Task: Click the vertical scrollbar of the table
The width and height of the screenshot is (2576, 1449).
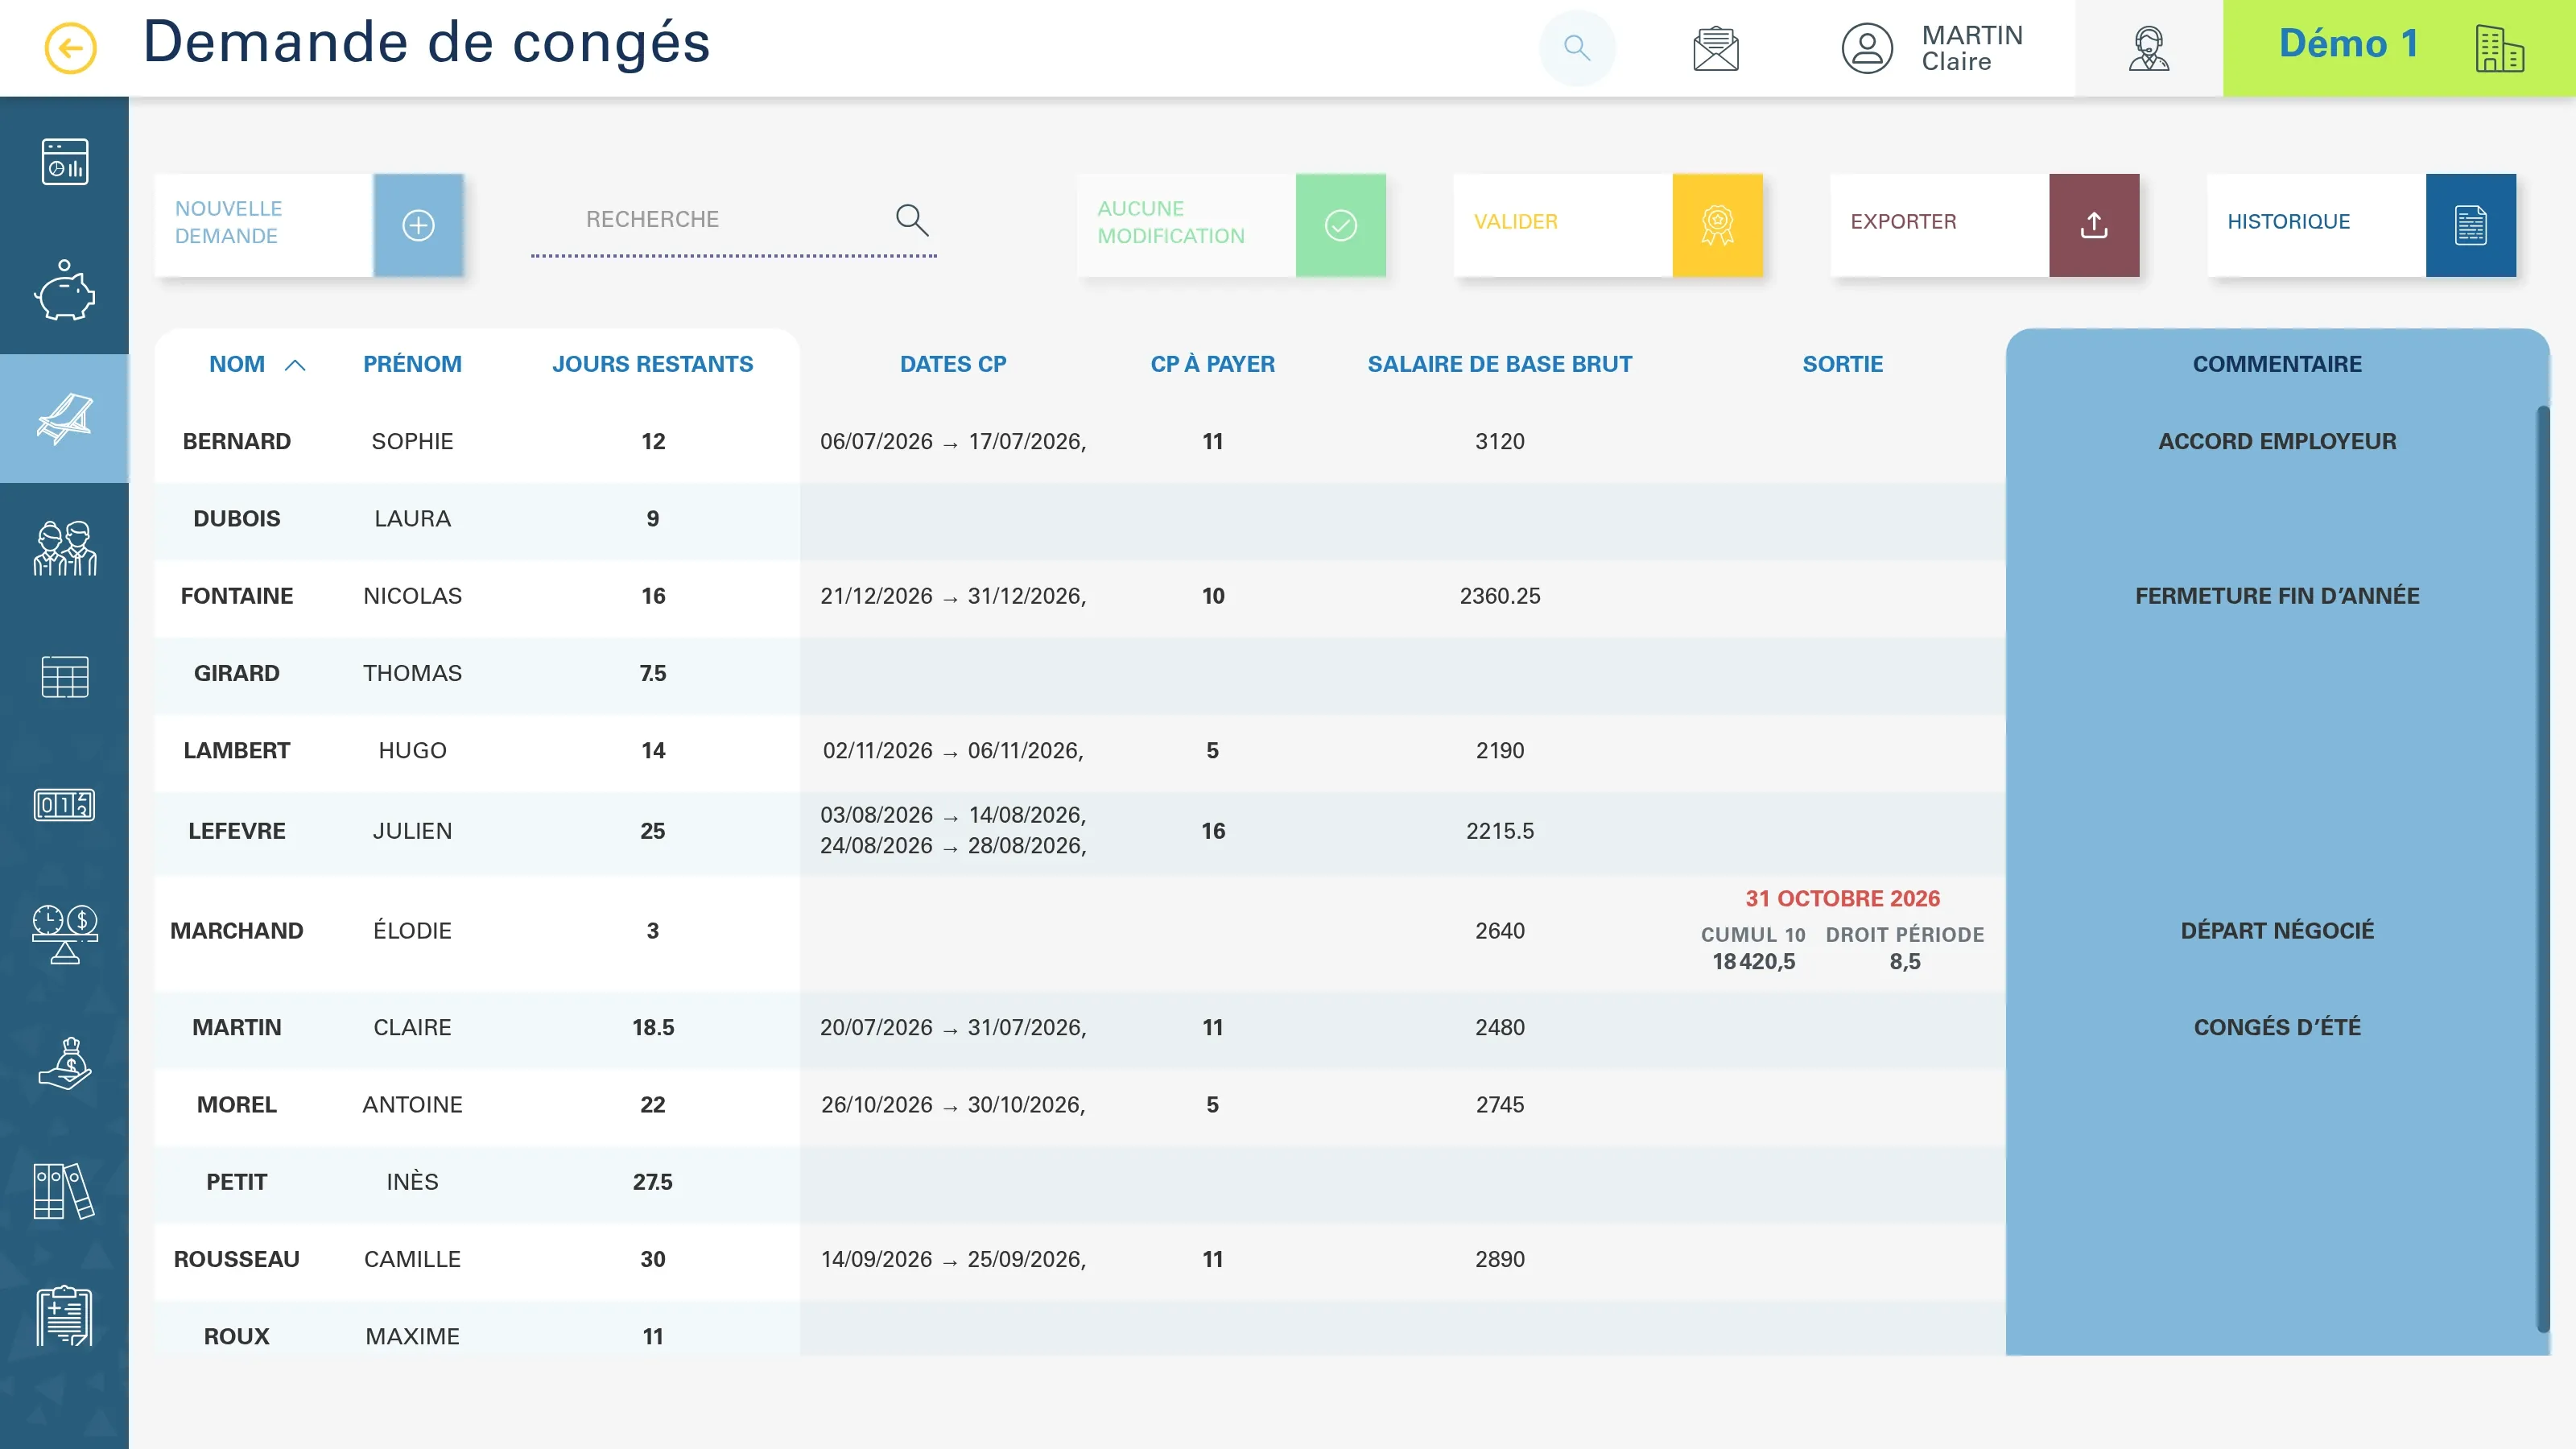Action: [2543, 868]
